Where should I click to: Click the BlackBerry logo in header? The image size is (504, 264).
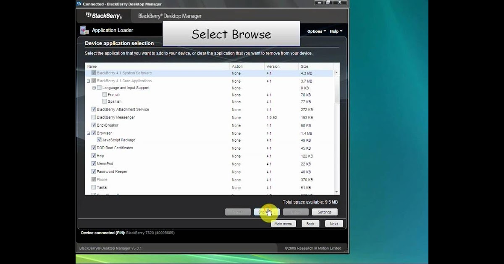(x=103, y=16)
